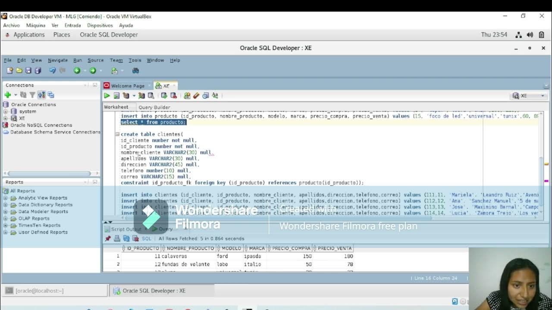552x310 pixels.
Task: Click the Collapse All icon in the Connections panel
Action: pos(51,95)
